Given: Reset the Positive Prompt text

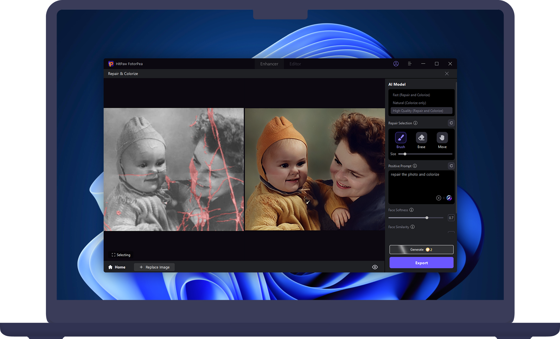Looking at the screenshot, I should pyautogui.click(x=451, y=166).
